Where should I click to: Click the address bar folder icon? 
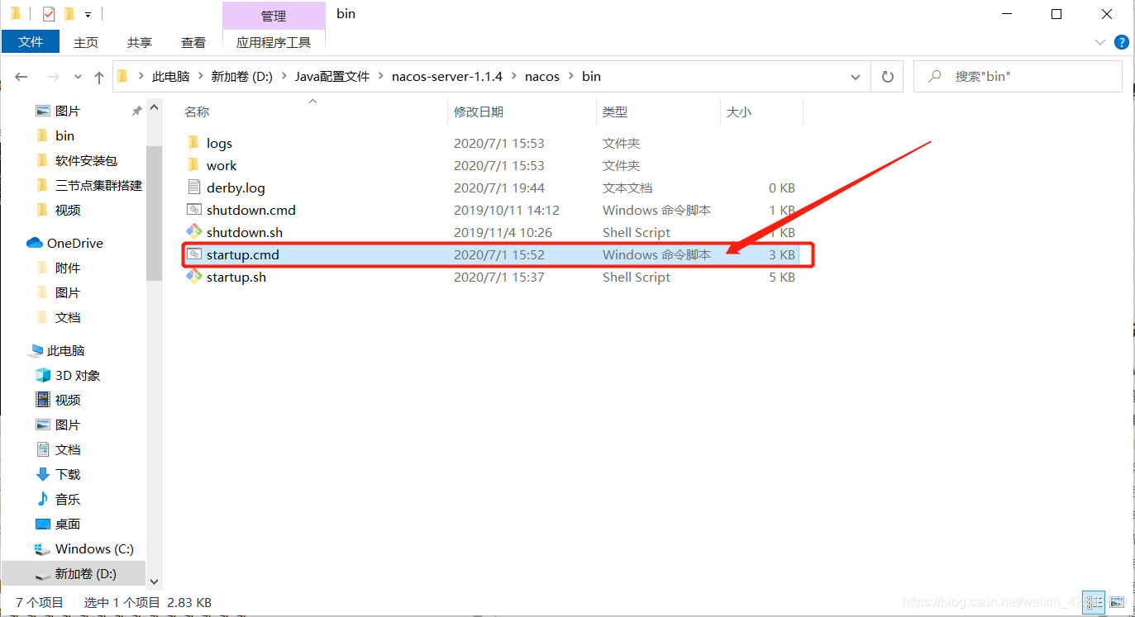tap(123, 77)
